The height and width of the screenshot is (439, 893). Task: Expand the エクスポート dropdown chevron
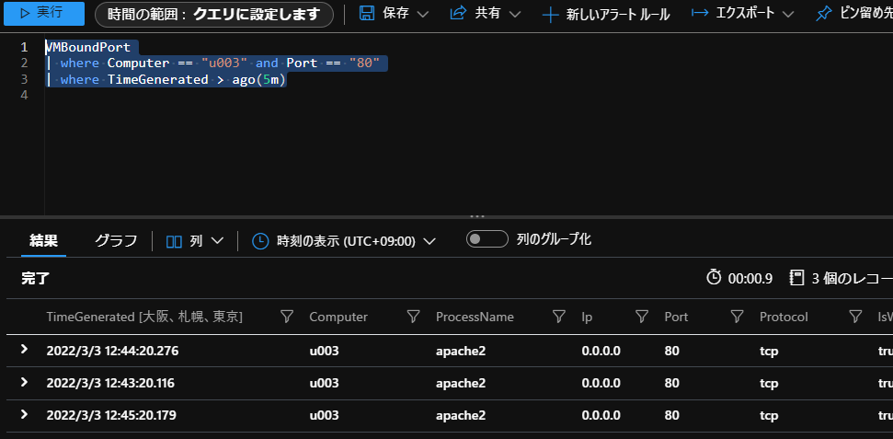788,14
